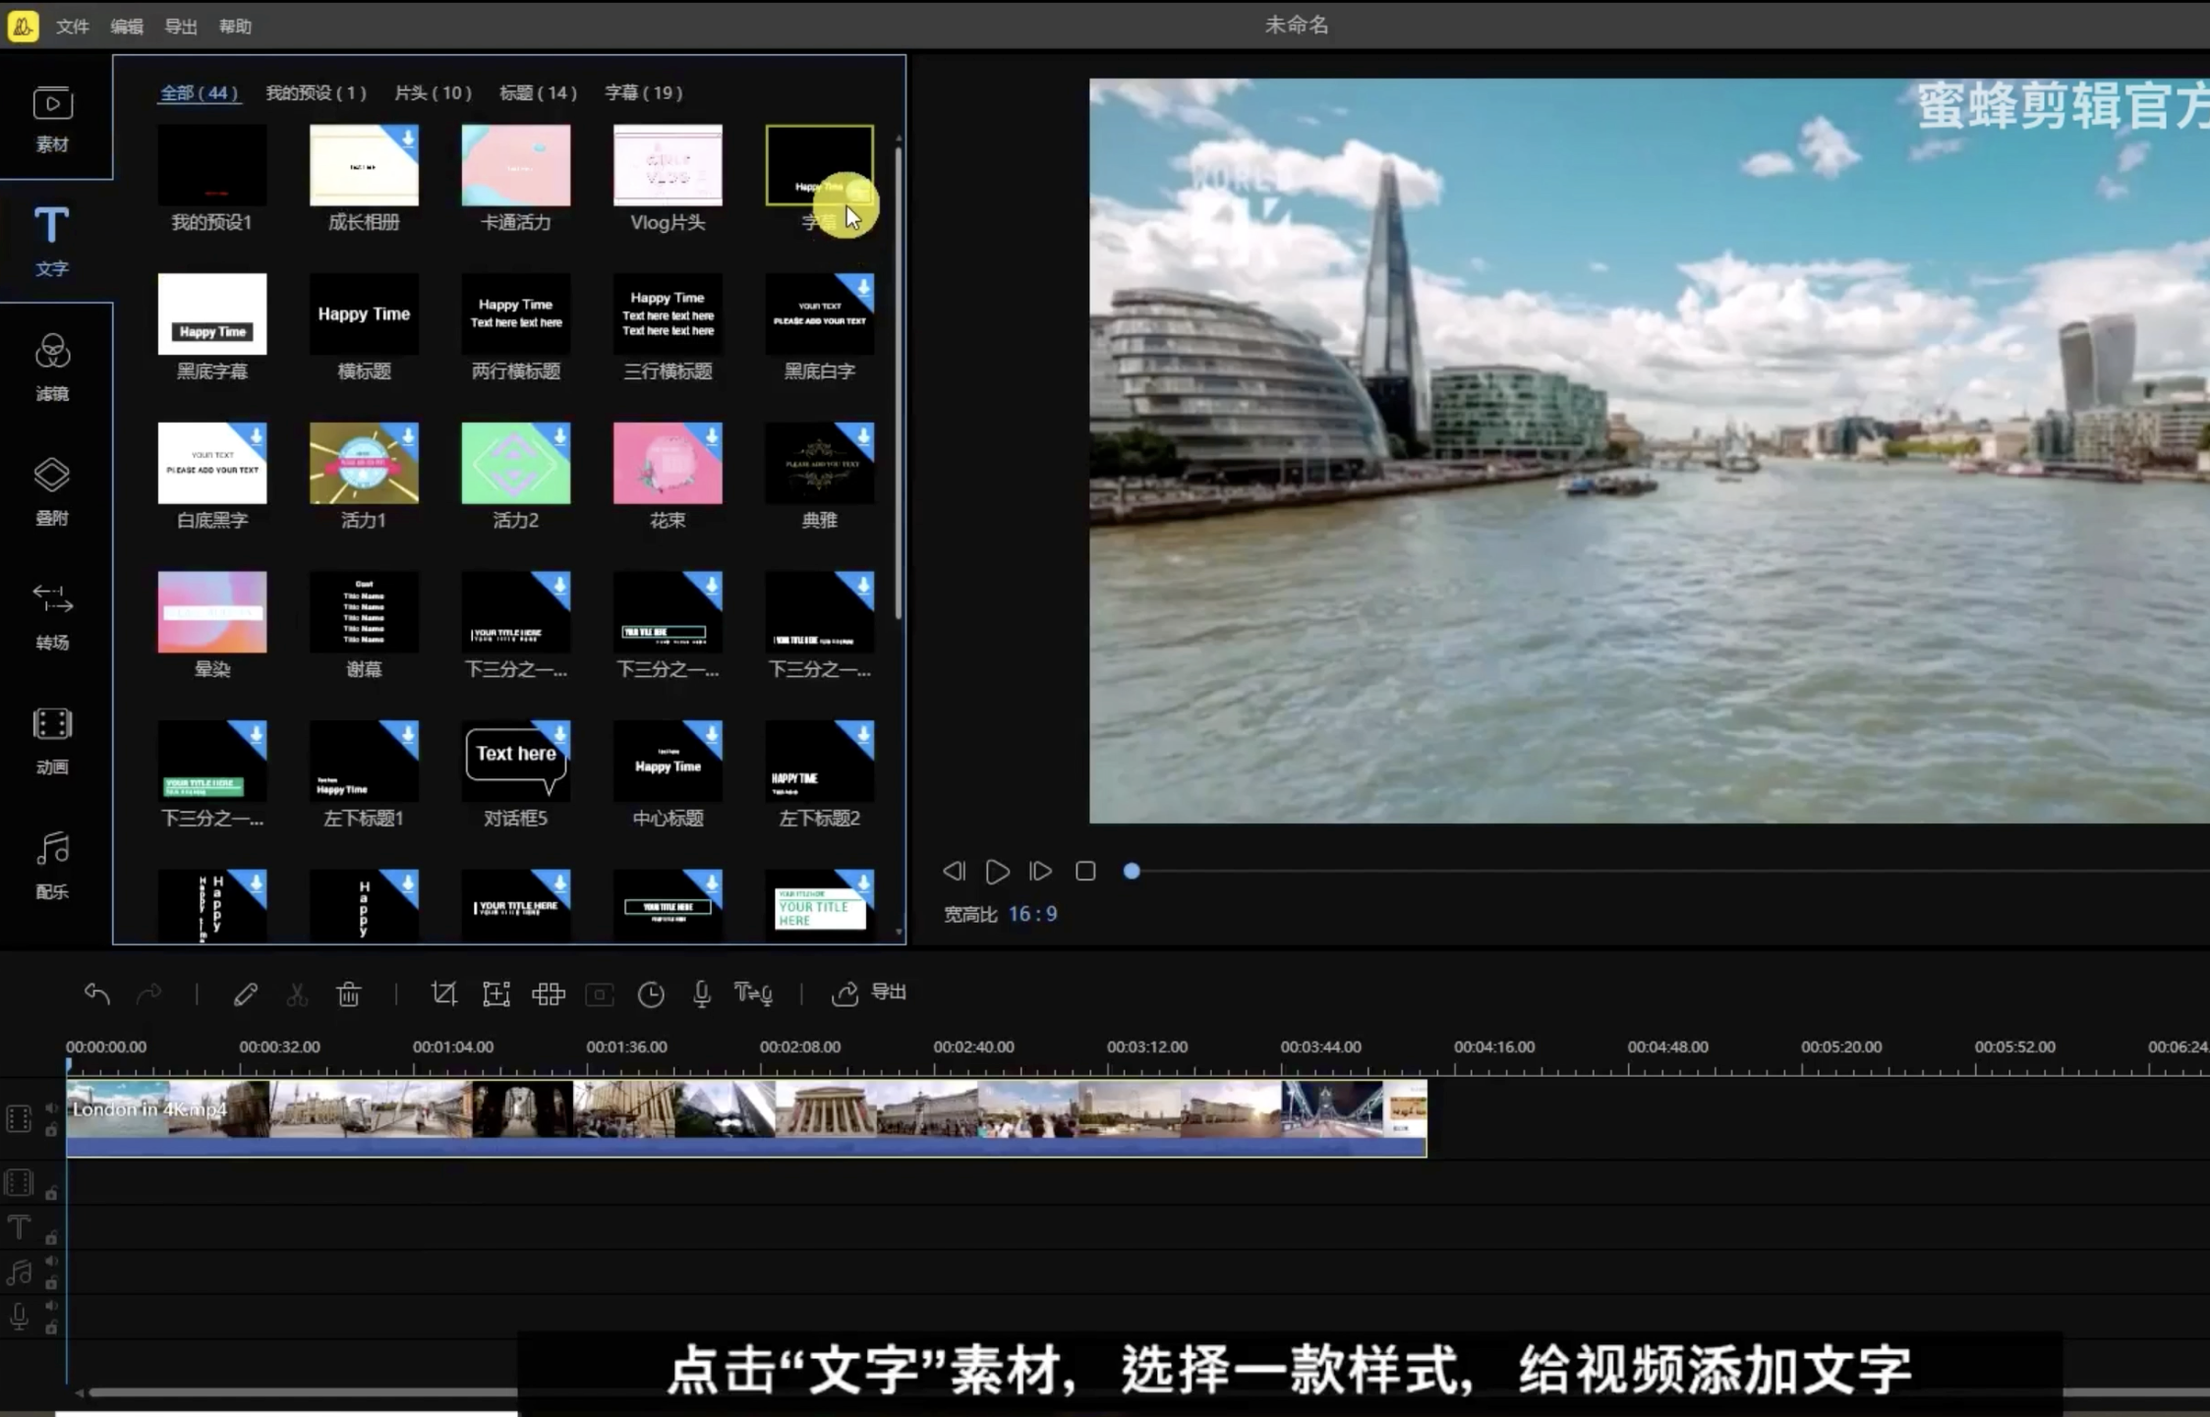Lock the text track
The width and height of the screenshot is (2210, 1417).
(51, 1237)
